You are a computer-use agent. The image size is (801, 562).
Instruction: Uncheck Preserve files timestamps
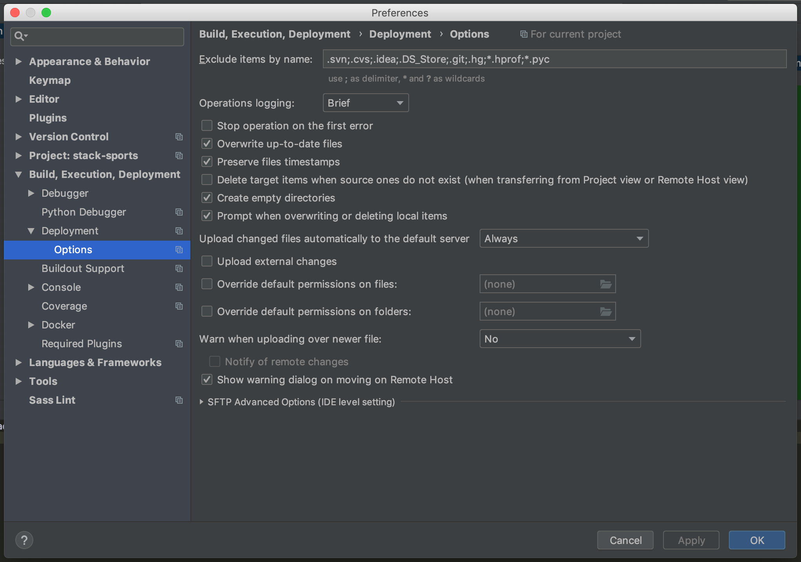point(207,162)
